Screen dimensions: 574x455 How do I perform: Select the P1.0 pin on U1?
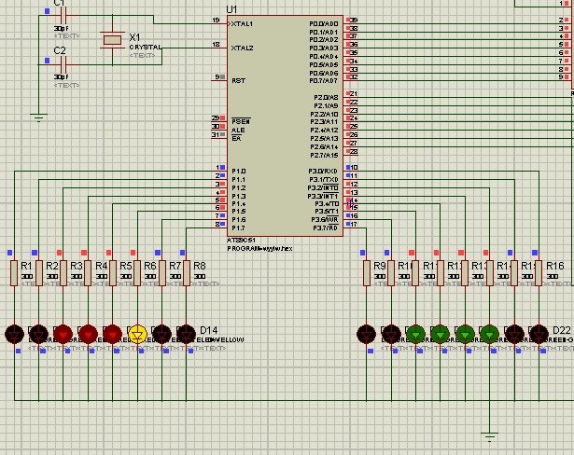[220, 169]
